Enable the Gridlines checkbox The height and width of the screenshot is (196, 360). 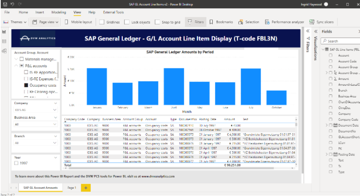(x=103, y=22)
